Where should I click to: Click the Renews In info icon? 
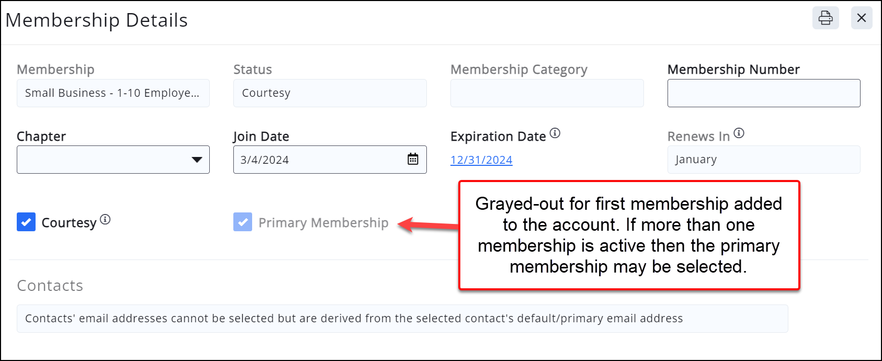[739, 133]
